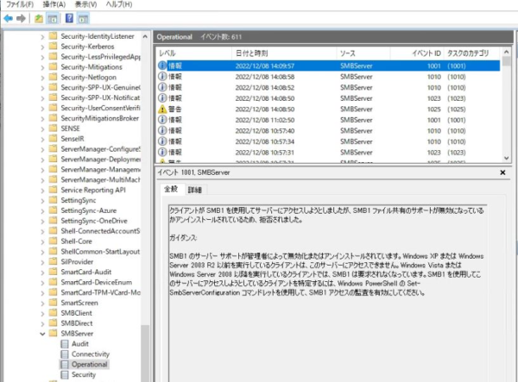This screenshot has width=518, height=382.
Task: Collapse the SMBServer tree node
Action: 42,334
